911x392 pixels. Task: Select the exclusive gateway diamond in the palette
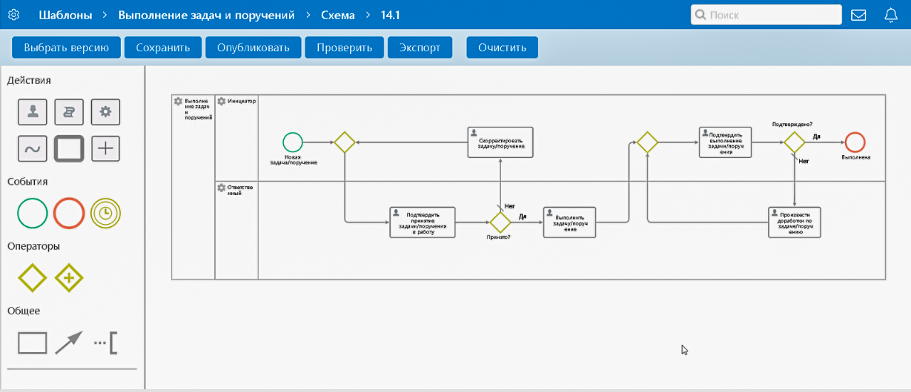coord(33,277)
